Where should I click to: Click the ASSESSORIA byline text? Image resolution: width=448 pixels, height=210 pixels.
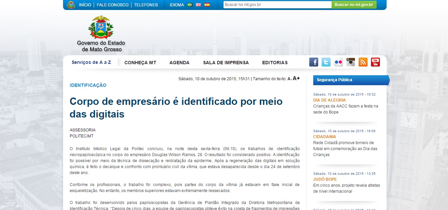click(82, 130)
